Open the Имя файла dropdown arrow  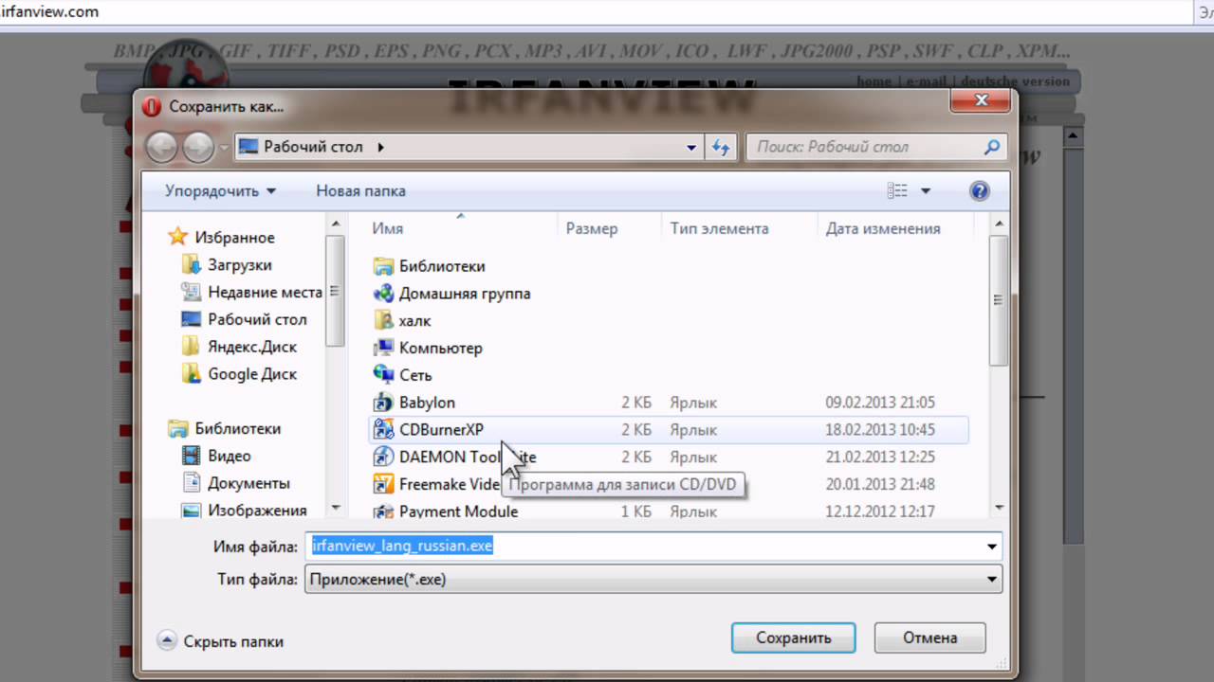(992, 546)
